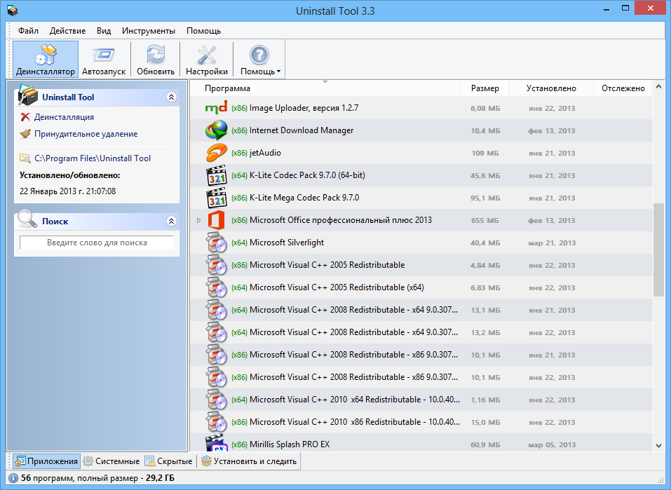Click the Деинсталляция link
Screen dimensions: 671x490
point(64,117)
